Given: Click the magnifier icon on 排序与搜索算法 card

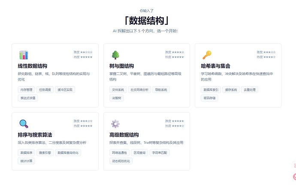Looking at the screenshot, I should tap(24, 124).
